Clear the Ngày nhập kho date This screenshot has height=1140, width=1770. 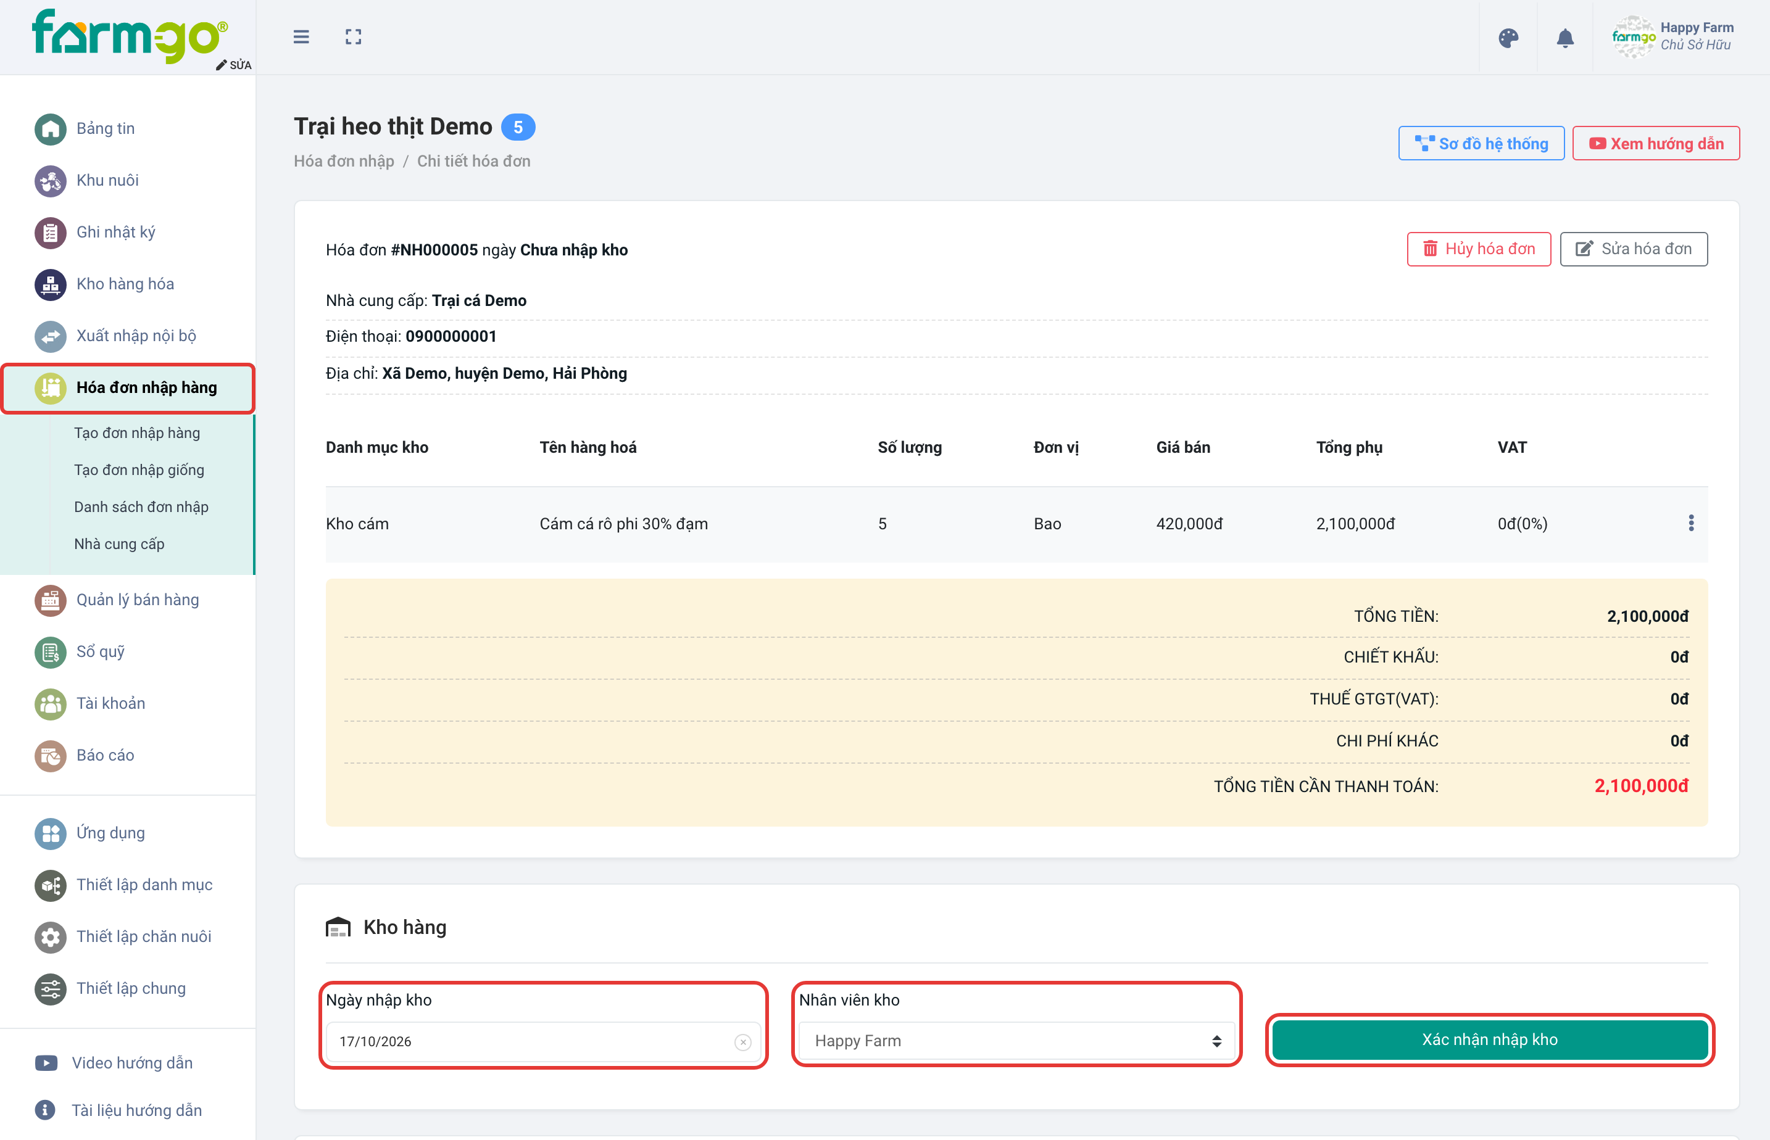743,1043
